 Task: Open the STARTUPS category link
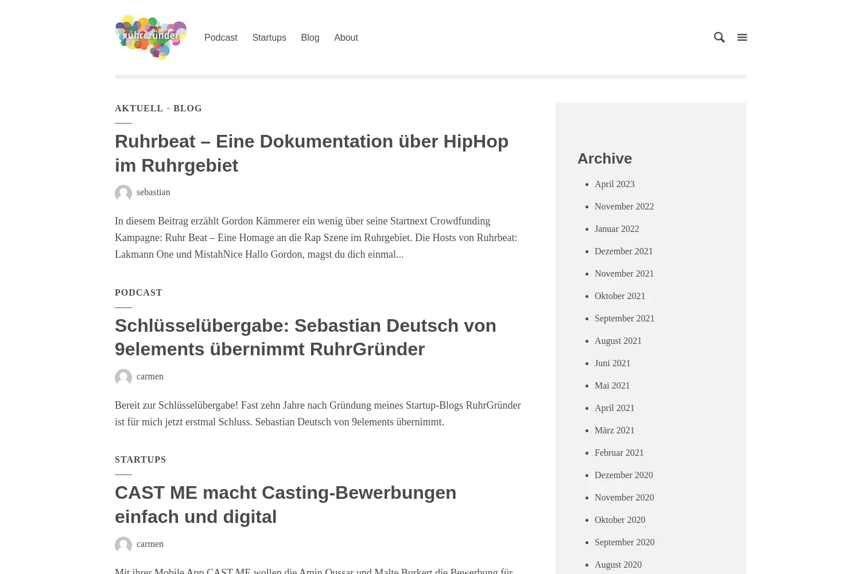pyautogui.click(x=141, y=460)
